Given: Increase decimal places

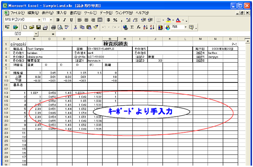Looking at the screenshot, I should click(x=129, y=20).
